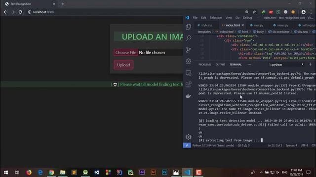Click 'Ln 23, Col 5' in status bar
316x177 pixels.
(x=275, y=146)
